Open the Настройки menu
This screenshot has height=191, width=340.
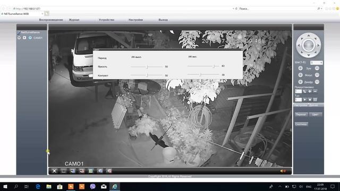(136, 20)
